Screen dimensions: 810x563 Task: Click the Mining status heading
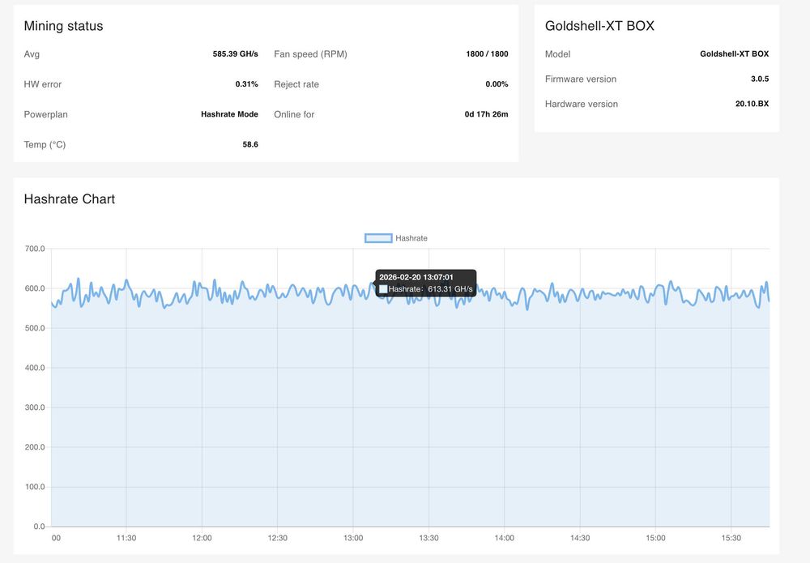pos(63,26)
